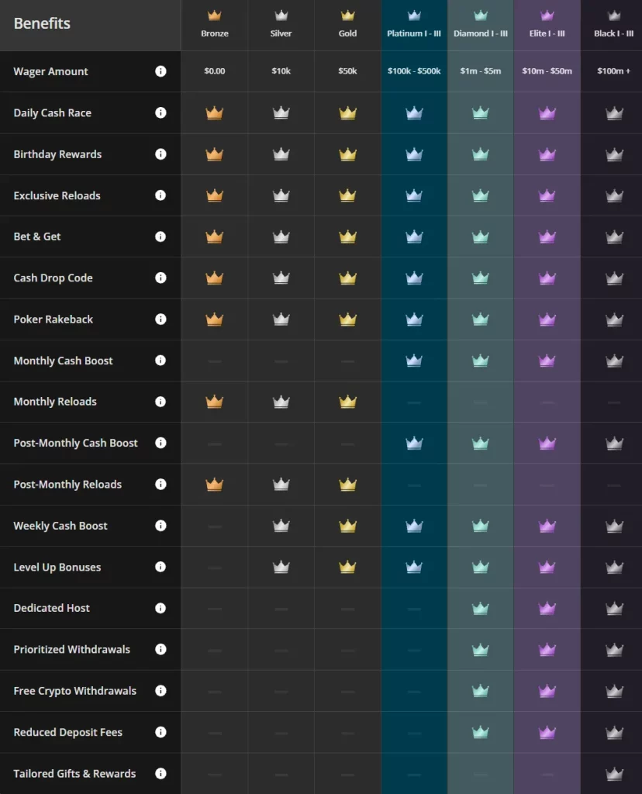Click Bronze crown in Cash Drop Code row
Screen dimensions: 642x794
[215, 278]
